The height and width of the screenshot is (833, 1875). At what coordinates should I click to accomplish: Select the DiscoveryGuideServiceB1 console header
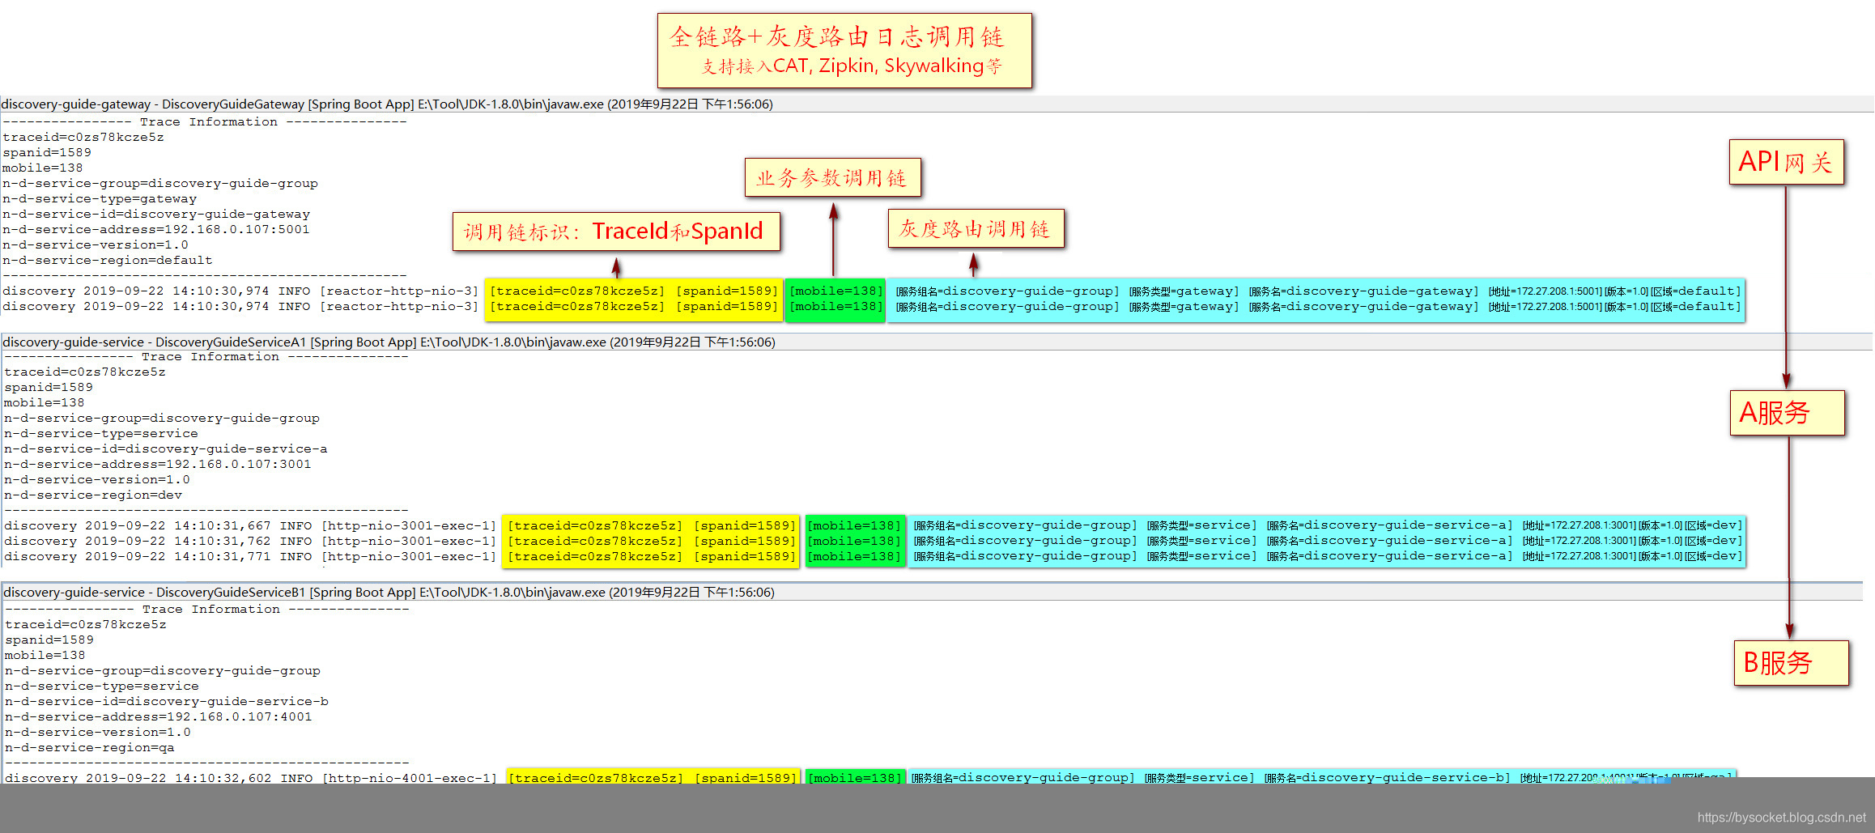pyautogui.click(x=389, y=592)
